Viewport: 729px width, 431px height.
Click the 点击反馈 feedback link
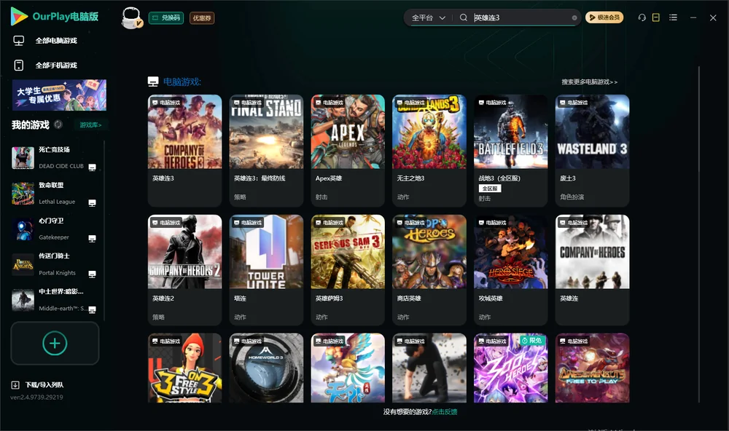[445, 411]
